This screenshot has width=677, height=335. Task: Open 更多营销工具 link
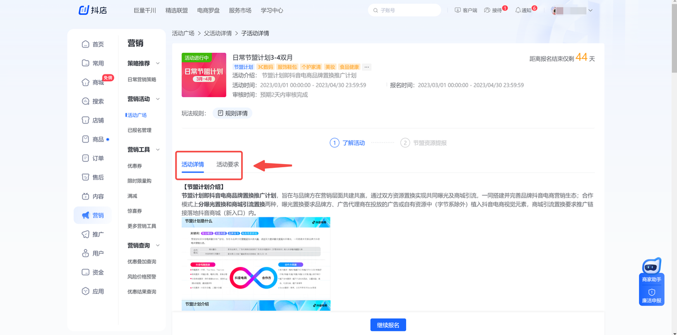pos(142,226)
